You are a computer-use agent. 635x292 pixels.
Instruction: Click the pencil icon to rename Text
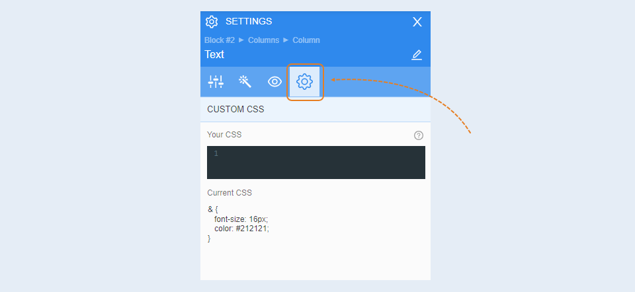point(417,55)
